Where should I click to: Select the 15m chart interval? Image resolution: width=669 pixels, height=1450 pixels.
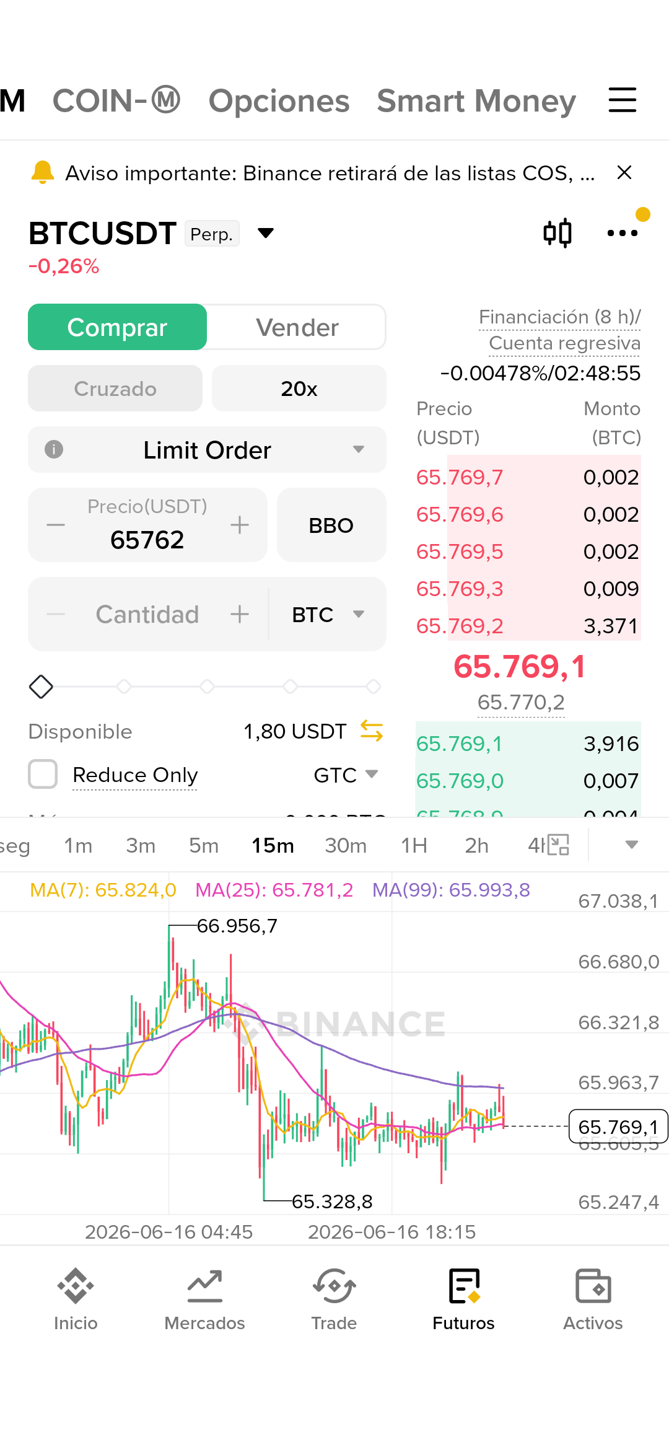(x=273, y=845)
